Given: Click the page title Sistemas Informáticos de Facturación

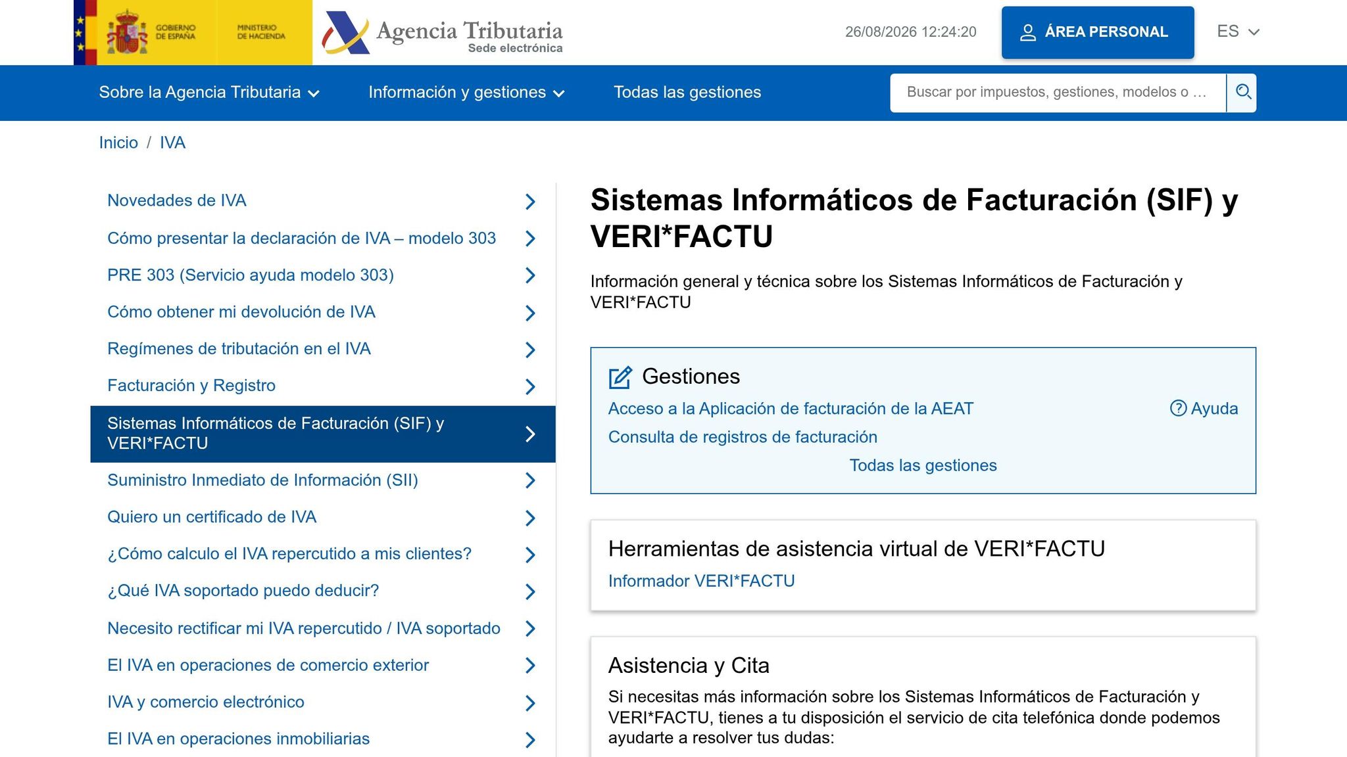Looking at the screenshot, I should 914,218.
